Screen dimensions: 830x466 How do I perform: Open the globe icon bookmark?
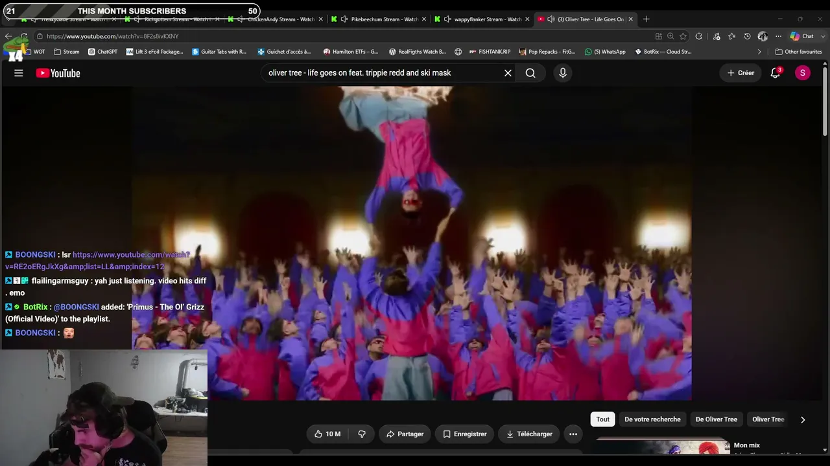(x=458, y=52)
